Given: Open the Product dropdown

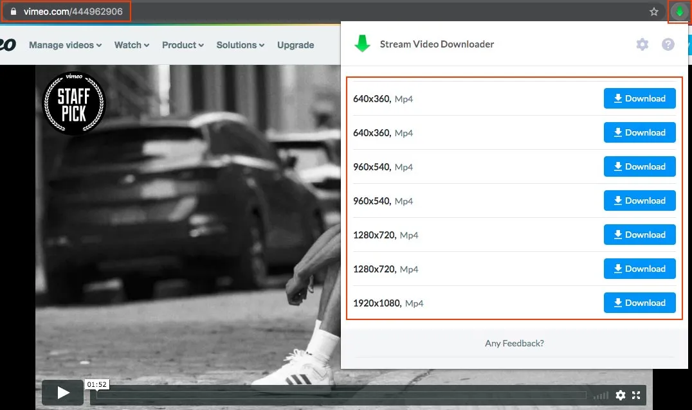Looking at the screenshot, I should pos(182,45).
